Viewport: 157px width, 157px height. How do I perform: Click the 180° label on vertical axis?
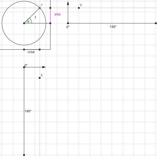tap(28, 111)
